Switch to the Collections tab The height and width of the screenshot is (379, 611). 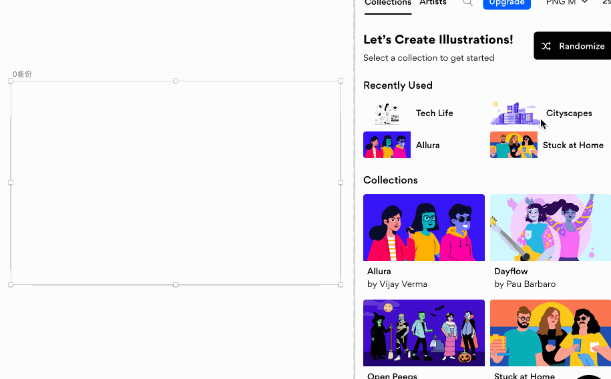[388, 3]
